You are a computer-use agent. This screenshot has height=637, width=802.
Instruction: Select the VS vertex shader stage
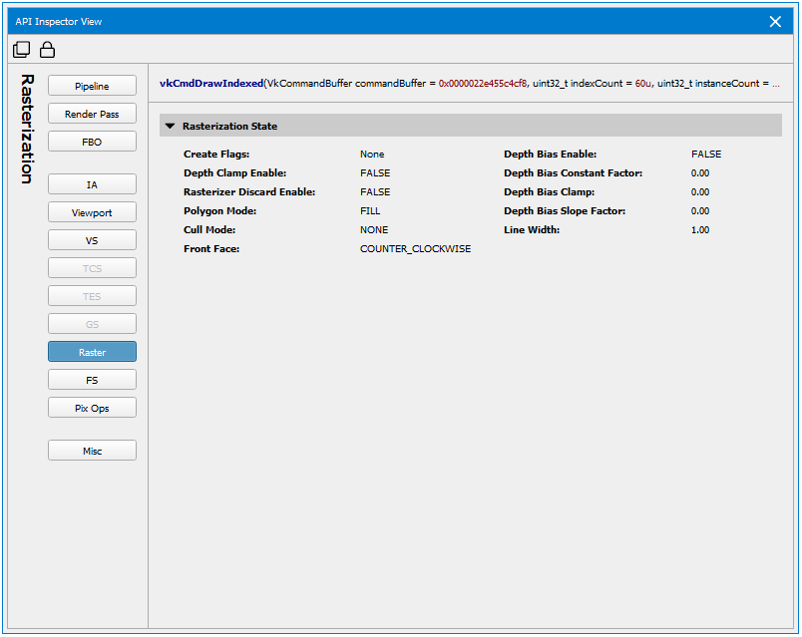92,241
